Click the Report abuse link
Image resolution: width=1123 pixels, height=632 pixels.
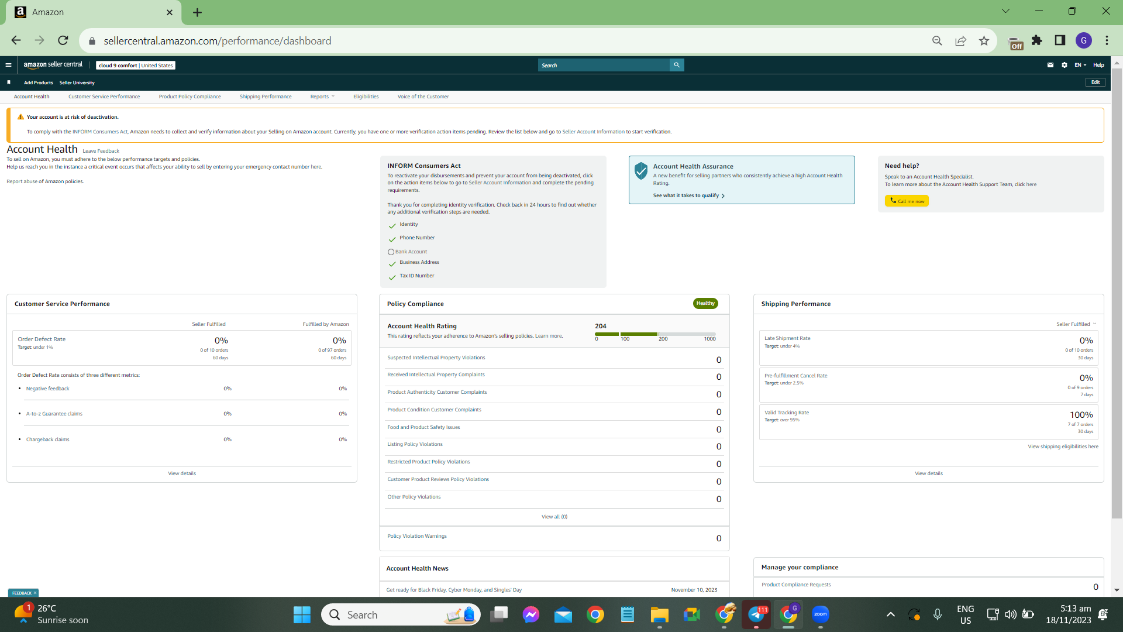coord(22,181)
